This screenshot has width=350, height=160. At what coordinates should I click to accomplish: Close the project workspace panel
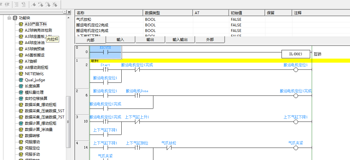click(x=69, y=12)
